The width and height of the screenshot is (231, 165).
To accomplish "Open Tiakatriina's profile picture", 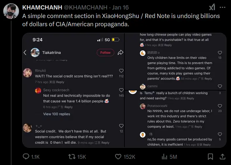I will 35,52.
